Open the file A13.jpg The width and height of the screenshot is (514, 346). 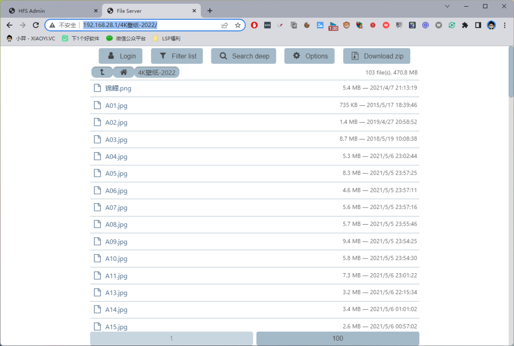(117, 293)
